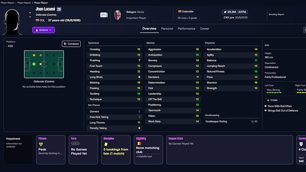This screenshot has height=172, width=306.
Task: Click the 29 caps / 0 goals text
Action: 187,18
